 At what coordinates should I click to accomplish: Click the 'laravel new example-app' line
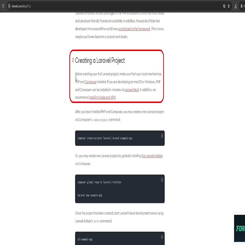(90, 195)
